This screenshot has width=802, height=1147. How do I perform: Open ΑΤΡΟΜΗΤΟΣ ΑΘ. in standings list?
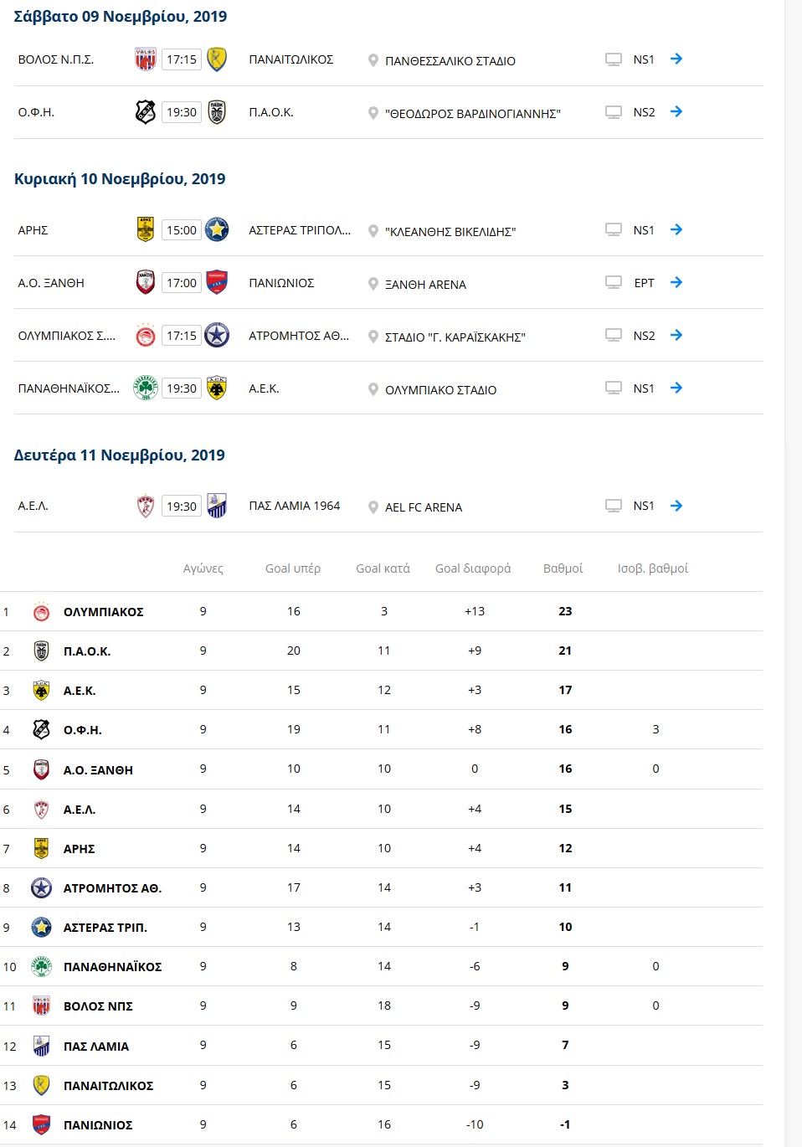pos(112,888)
